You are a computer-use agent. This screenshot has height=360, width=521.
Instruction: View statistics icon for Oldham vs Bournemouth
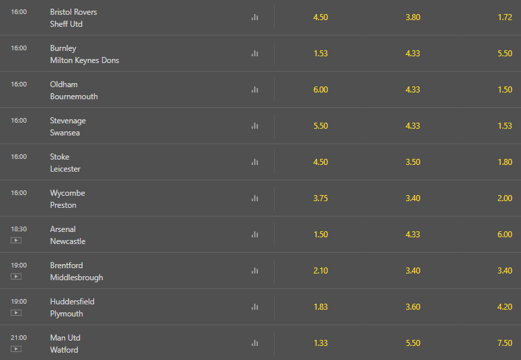tap(255, 90)
